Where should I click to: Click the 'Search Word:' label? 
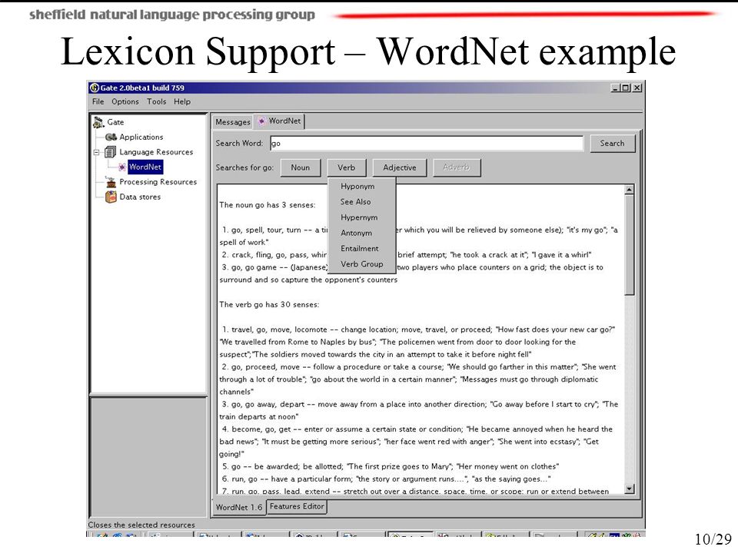point(240,144)
